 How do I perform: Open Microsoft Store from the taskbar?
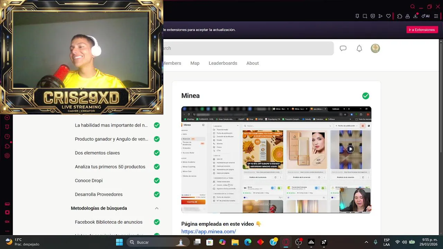pyautogui.click(x=209, y=242)
